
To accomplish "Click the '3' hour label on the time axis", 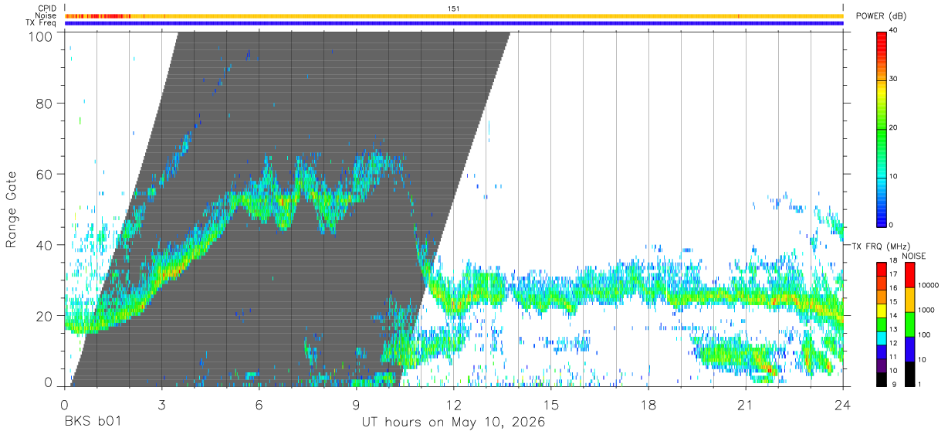I will click(x=162, y=404).
